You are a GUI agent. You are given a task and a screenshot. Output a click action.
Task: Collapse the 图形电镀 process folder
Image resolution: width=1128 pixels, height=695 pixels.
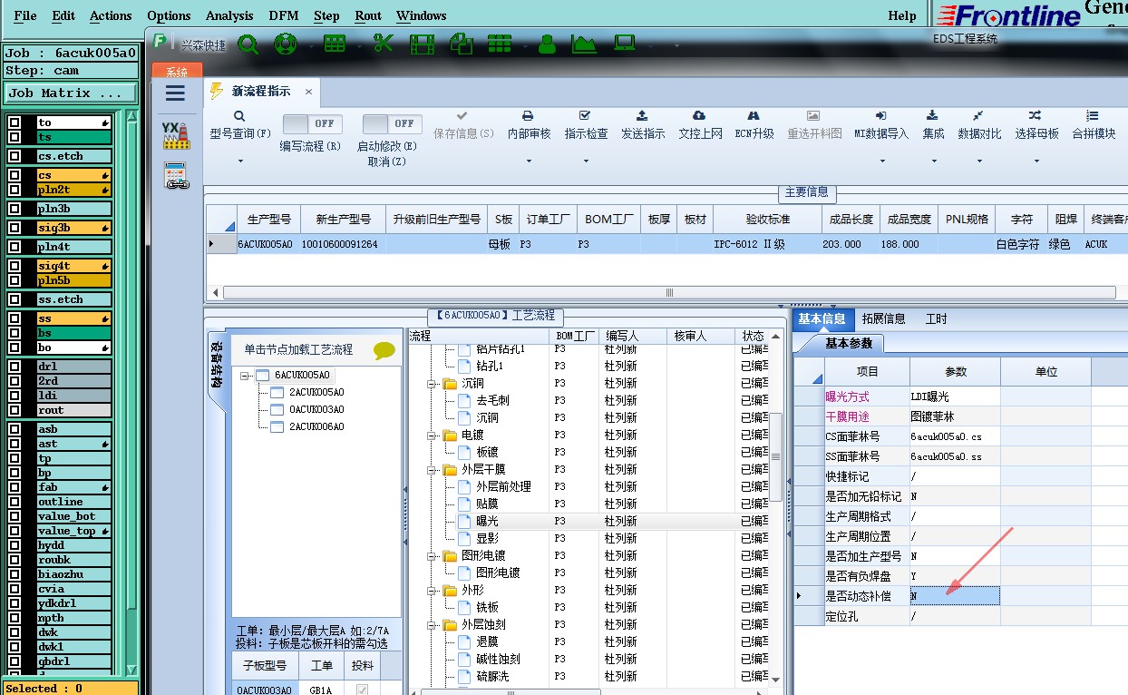[431, 556]
